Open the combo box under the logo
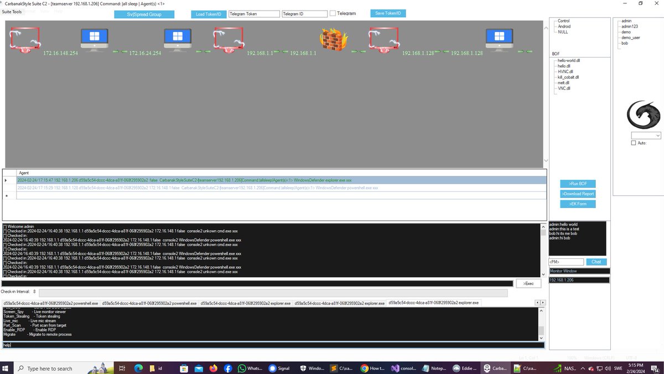Image resolution: width=664 pixels, height=374 pixels. click(x=646, y=135)
